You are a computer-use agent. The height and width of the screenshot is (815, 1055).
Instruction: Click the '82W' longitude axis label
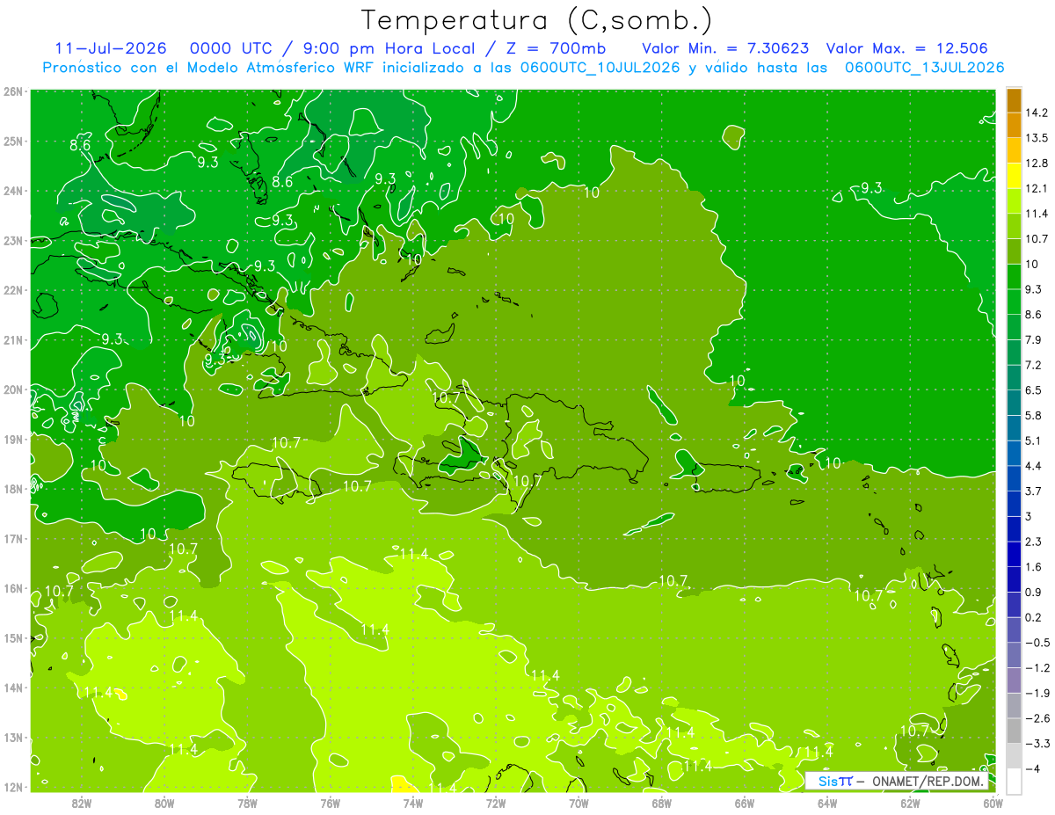[81, 803]
